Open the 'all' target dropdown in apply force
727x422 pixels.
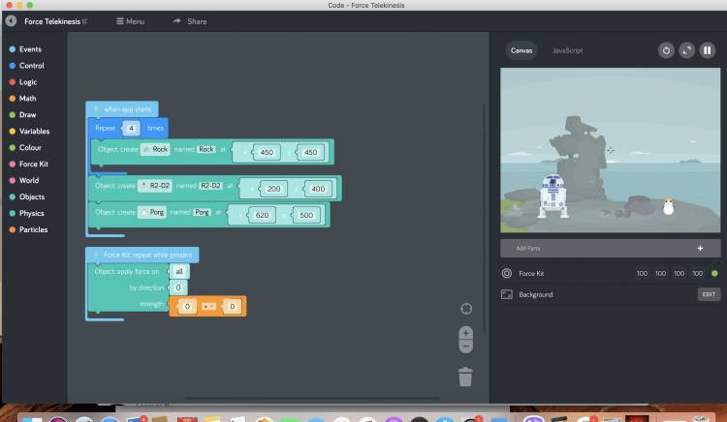[x=179, y=272]
